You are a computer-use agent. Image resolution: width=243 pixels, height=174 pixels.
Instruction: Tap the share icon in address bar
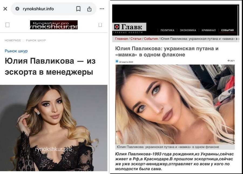[89, 9]
